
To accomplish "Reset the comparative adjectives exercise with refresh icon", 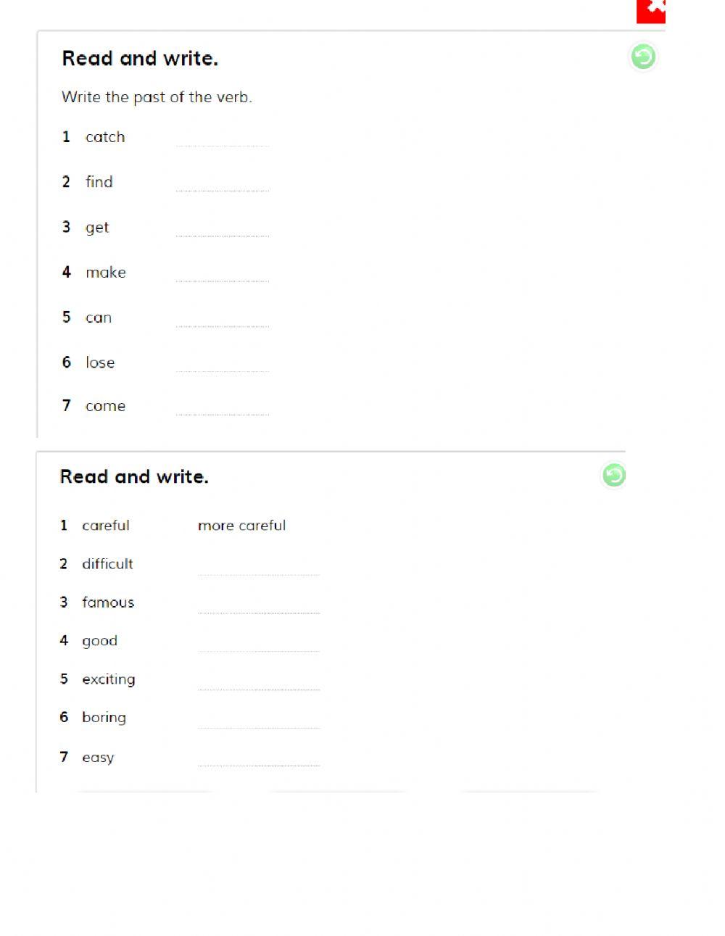I will 613,475.
